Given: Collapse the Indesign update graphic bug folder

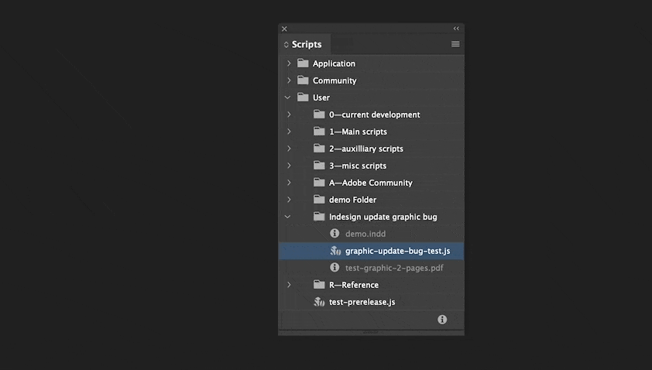Looking at the screenshot, I should [x=288, y=217].
